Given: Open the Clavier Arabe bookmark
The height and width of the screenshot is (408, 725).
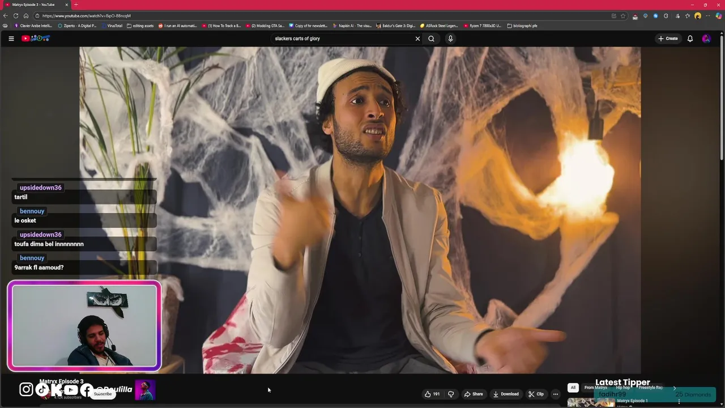Looking at the screenshot, I should (x=33, y=25).
